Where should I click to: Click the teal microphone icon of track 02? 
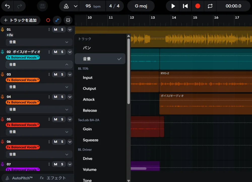tap(3, 52)
